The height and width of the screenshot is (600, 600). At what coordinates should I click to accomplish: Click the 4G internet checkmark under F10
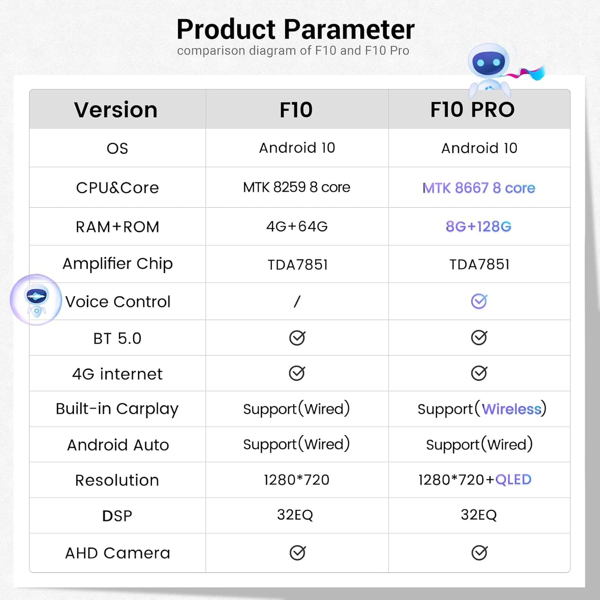tap(297, 373)
